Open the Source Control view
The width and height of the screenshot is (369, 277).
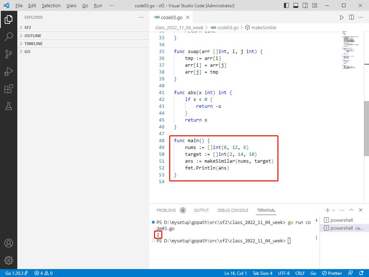pos(9,53)
